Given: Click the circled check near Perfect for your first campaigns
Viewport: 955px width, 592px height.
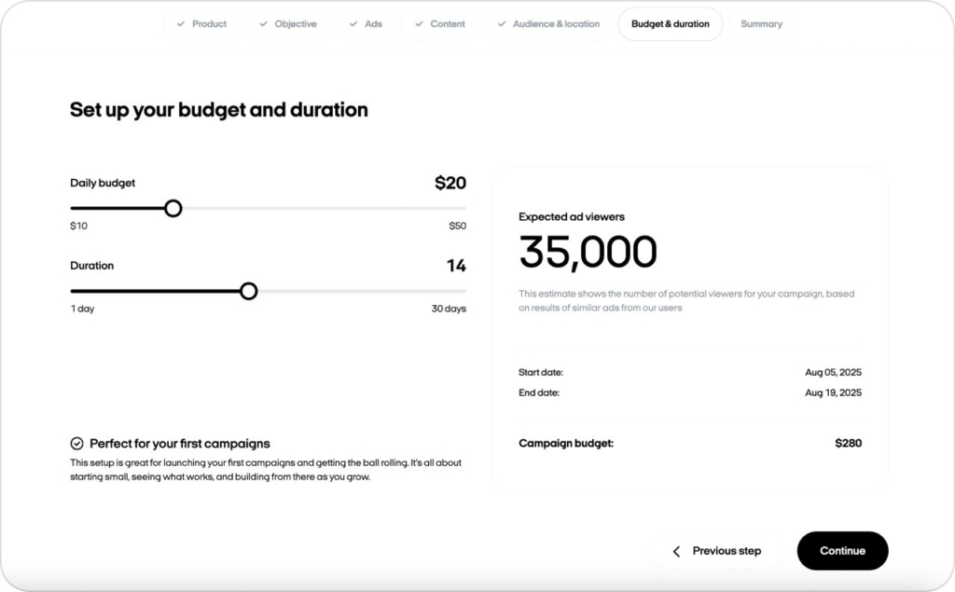Looking at the screenshot, I should coord(77,444).
